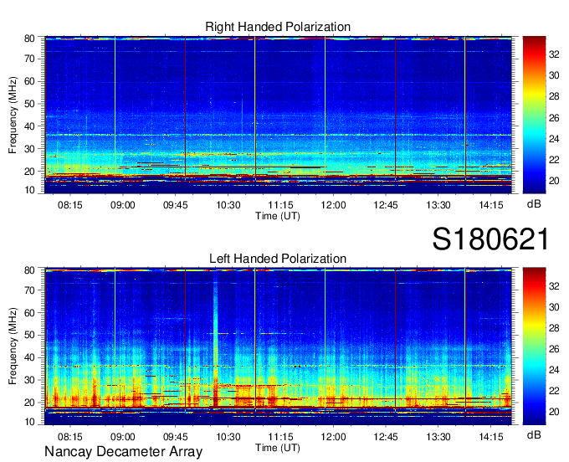Click the Left Handed Polarization spectrogram image
This screenshot has height=462, width=569.
278,346
